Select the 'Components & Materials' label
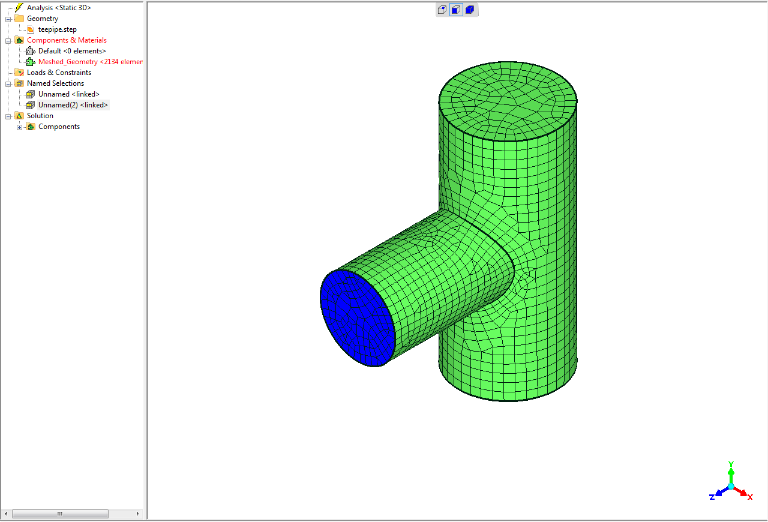768x522 pixels. pos(67,40)
